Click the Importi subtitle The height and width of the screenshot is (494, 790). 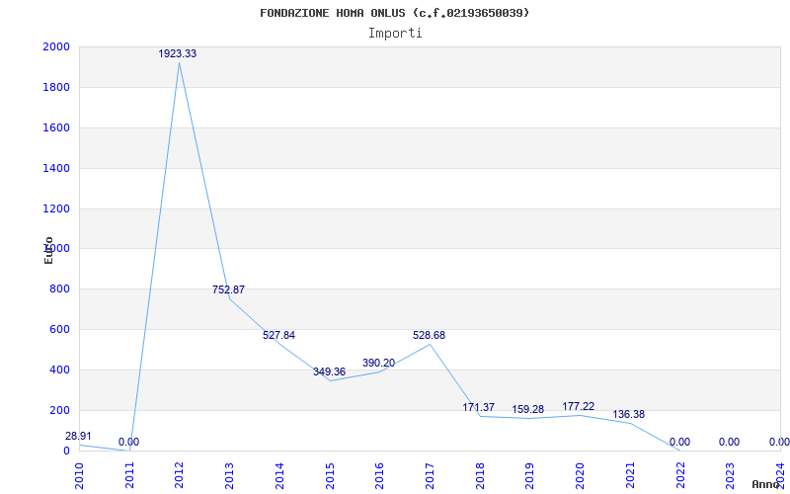pos(395,34)
